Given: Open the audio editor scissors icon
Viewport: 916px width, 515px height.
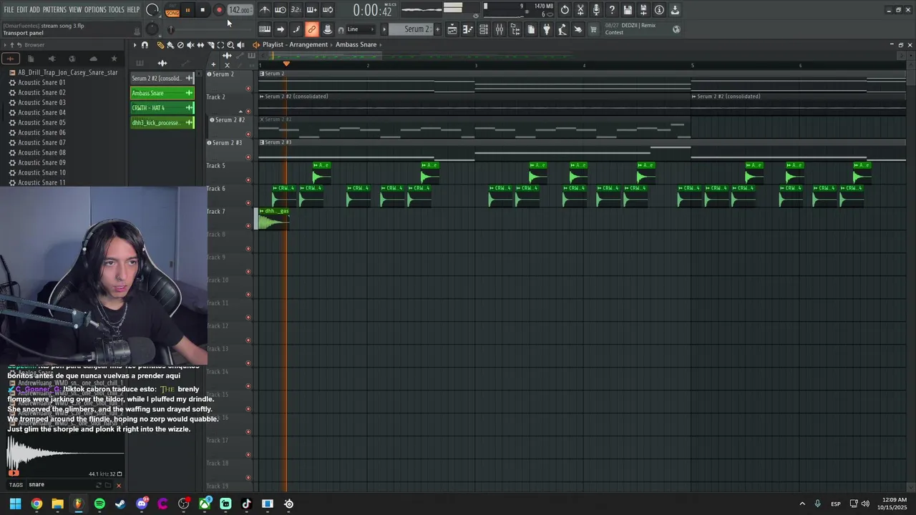Looking at the screenshot, I should tap(580, 10).
